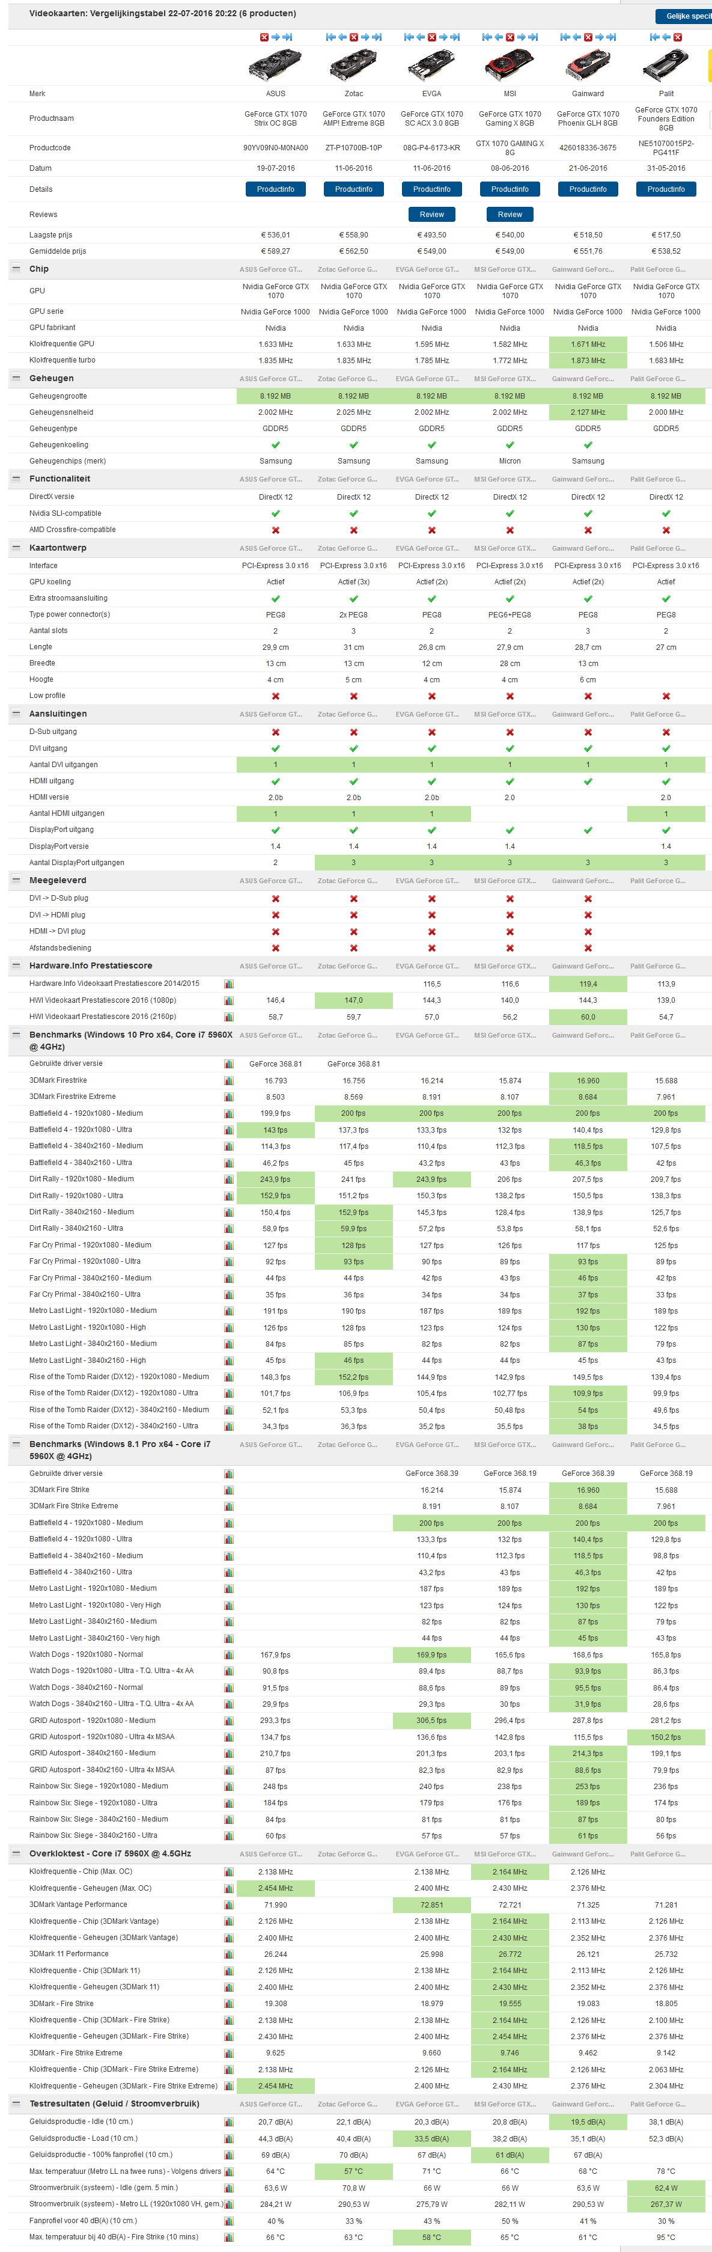
Task: Open chart for Far Cry Primal 1920x1080 Medium
Action: (229, 1245)
